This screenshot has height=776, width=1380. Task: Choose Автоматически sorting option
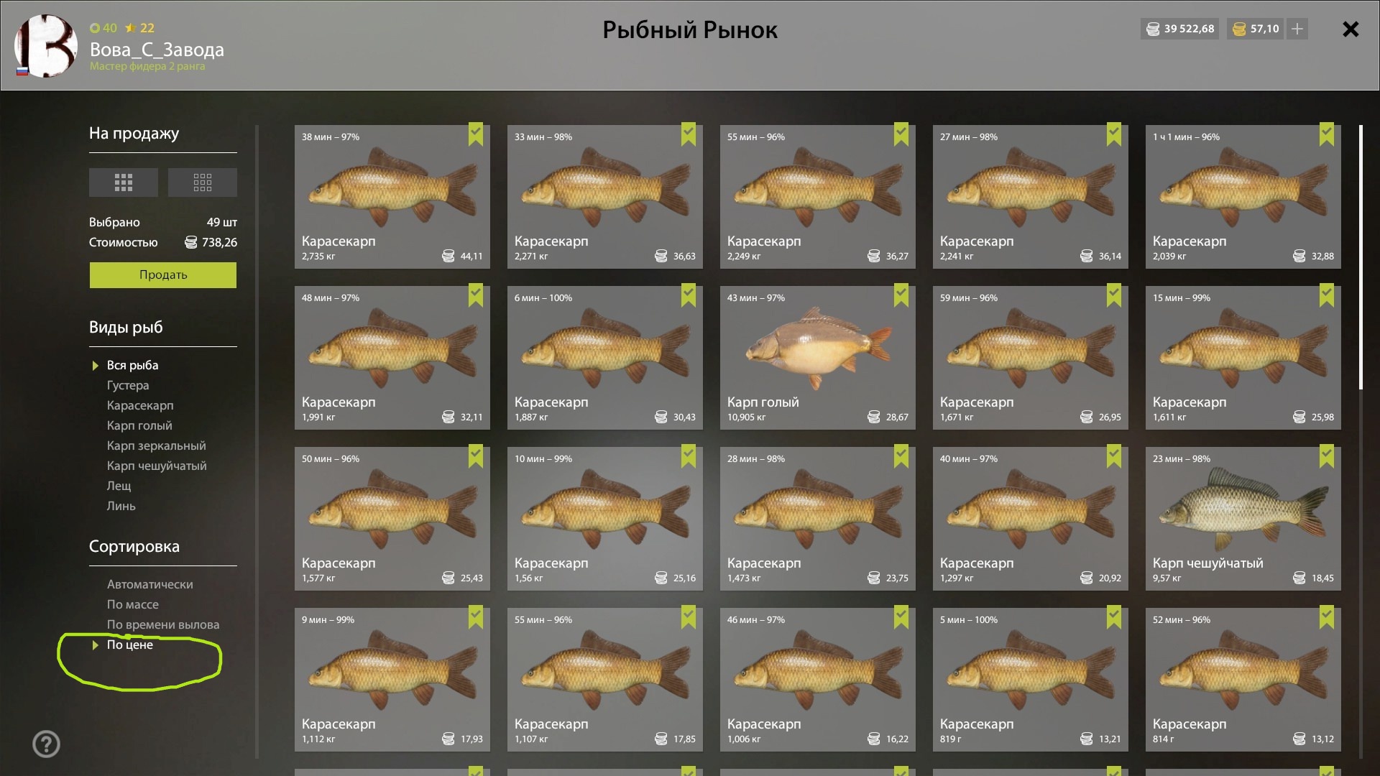click(150, 584)
